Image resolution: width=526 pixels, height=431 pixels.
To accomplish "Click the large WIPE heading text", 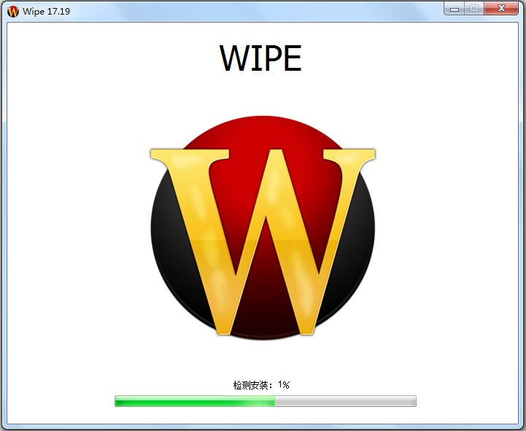I will pos(260,58).
